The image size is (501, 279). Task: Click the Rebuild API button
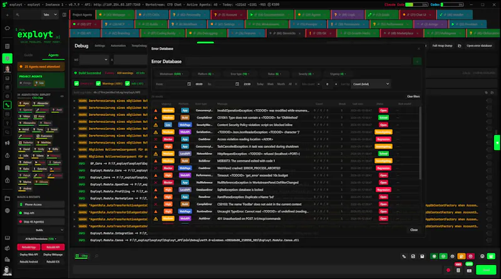click(53, 247)
